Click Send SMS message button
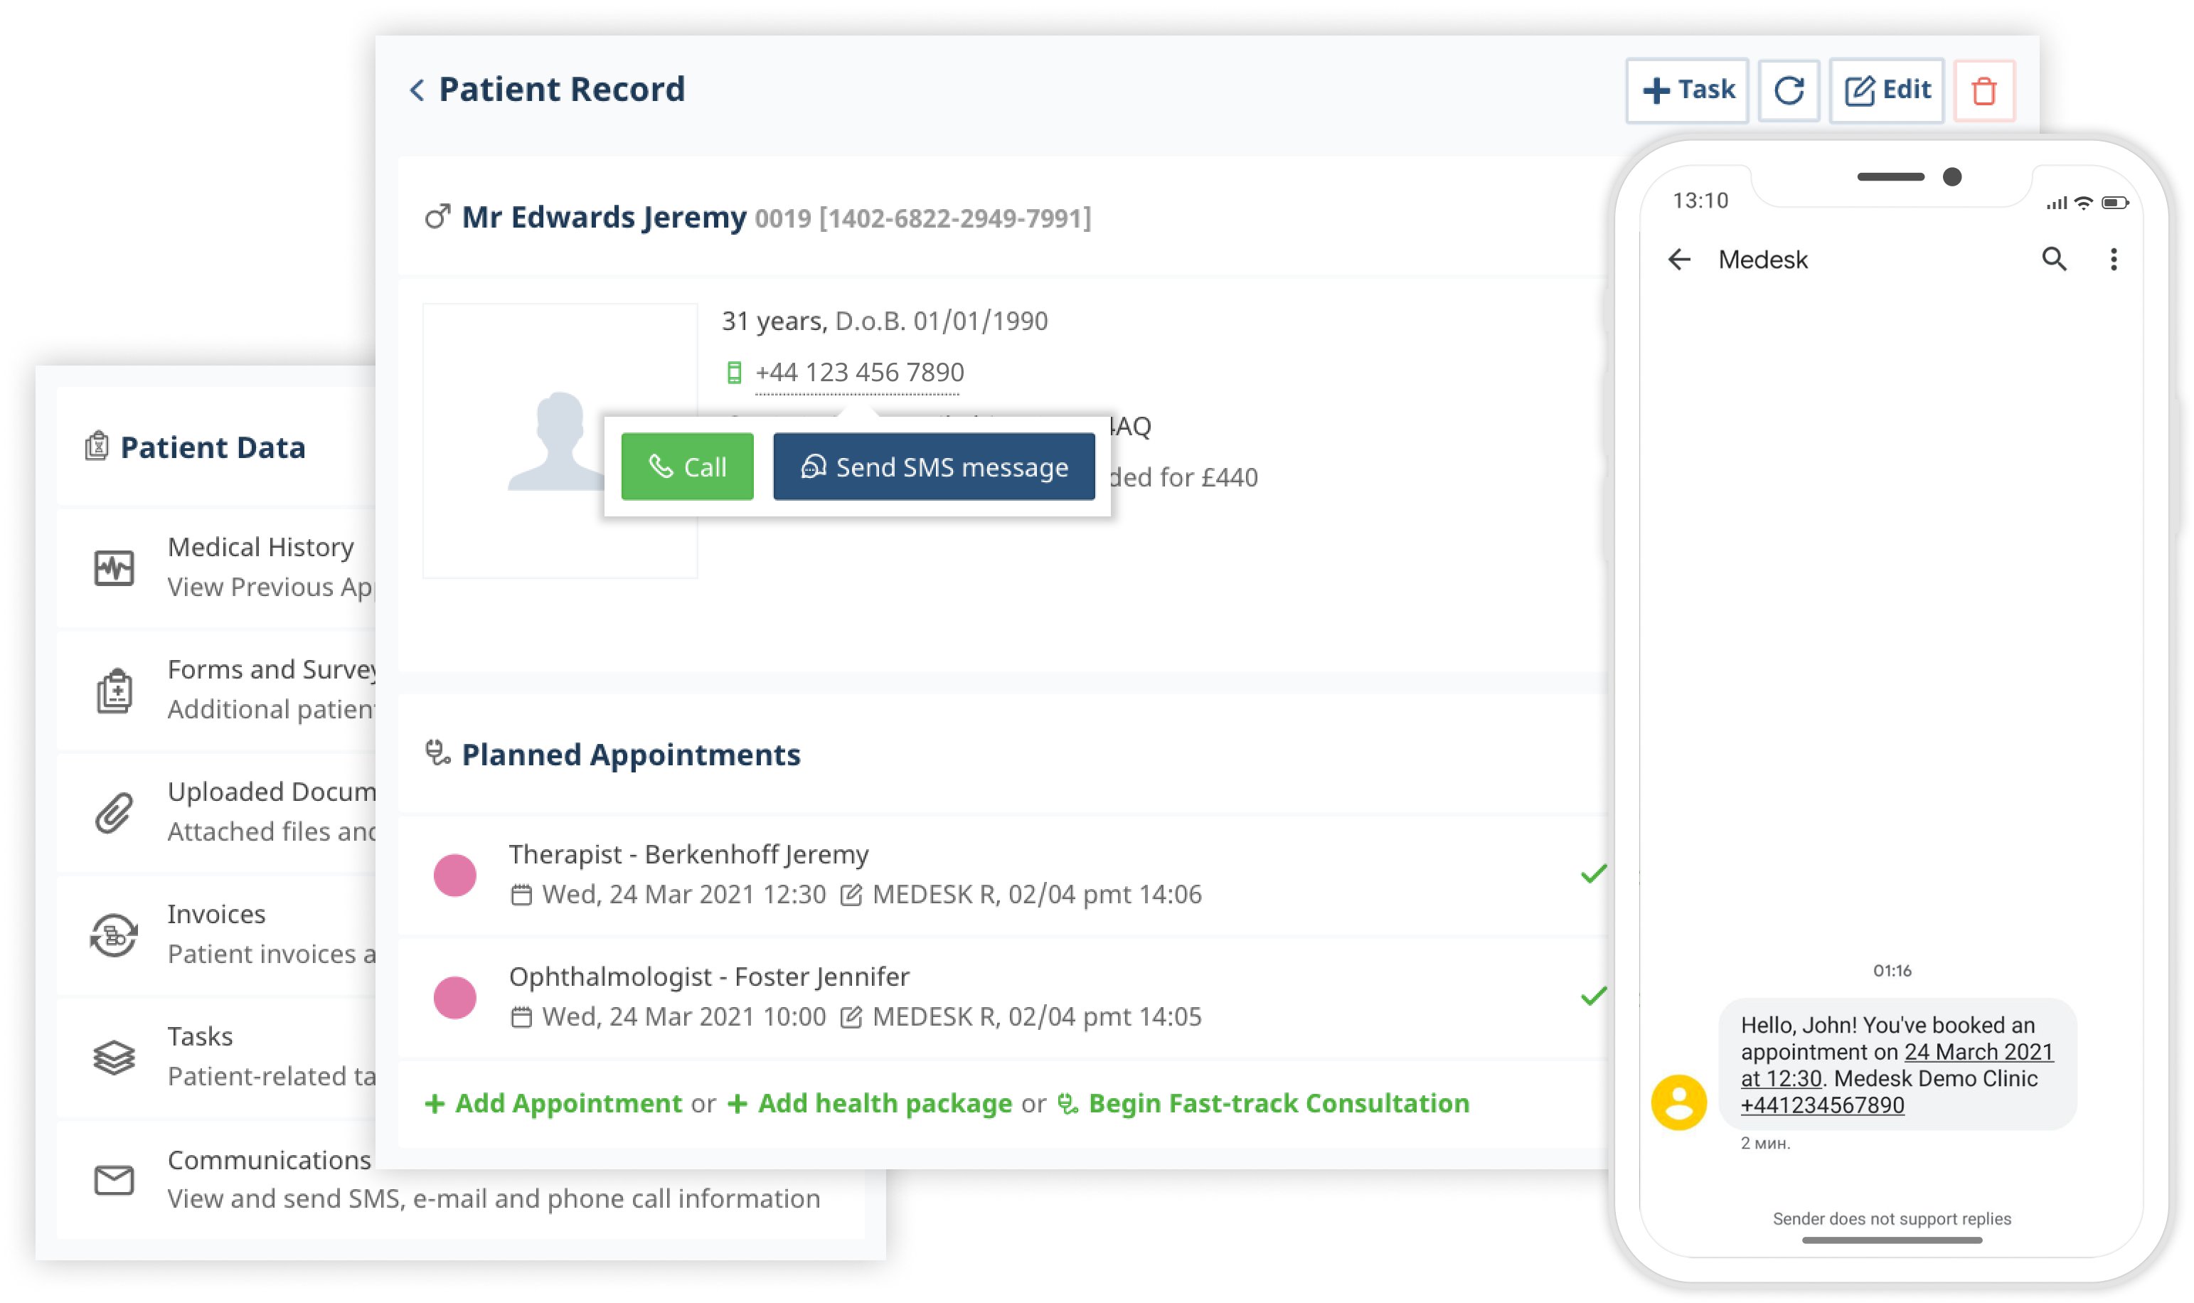This screenshot has height=1303, width=2194. tap(933, 467)
